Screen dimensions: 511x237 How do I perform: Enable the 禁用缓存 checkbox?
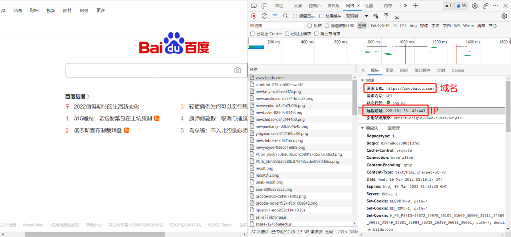pos(321,16)
